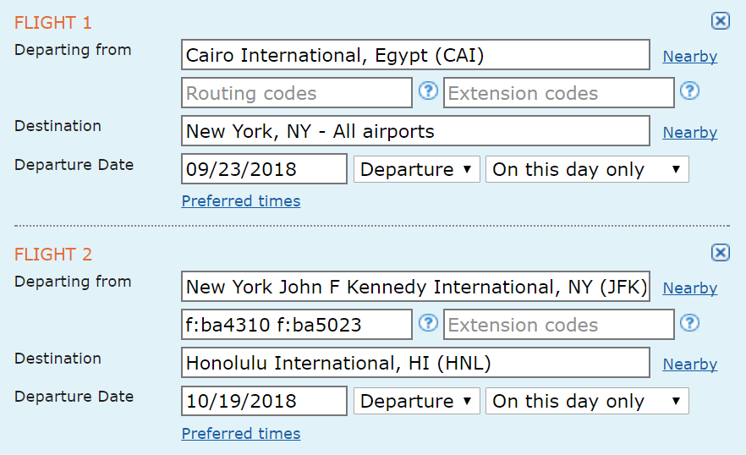
Task: Remove Flight 2 with the X icon
Action: (x=721, y=252)
